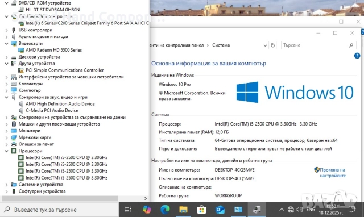Open the blue help question mark icon
The width and height of the screenshot is (364, 217).
pyautogui.click(x=357, y=56)
